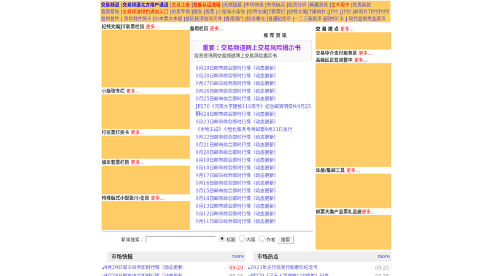The width and height of the screenshot is (491, 276).
Task: Select the 内容 radio button
Action: 242,239
